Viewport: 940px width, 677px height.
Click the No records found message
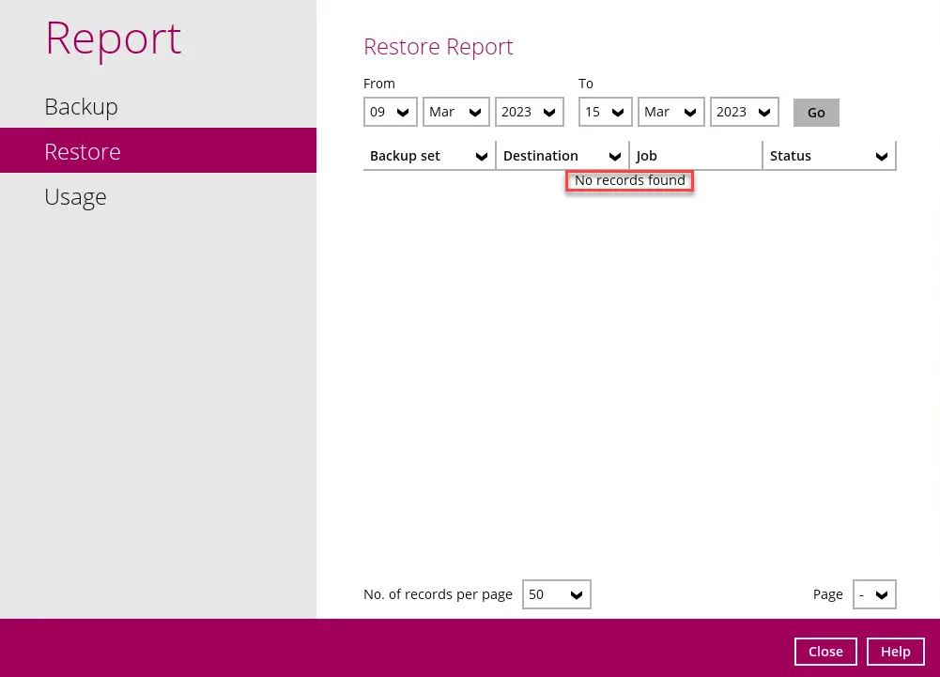629,180
